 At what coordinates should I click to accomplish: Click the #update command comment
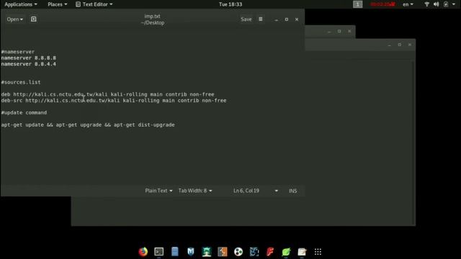(x=24, y=112)
